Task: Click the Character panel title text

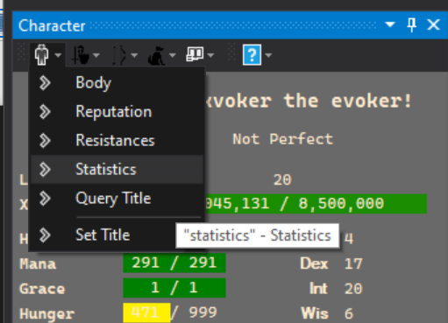Action: pos(52,25)
